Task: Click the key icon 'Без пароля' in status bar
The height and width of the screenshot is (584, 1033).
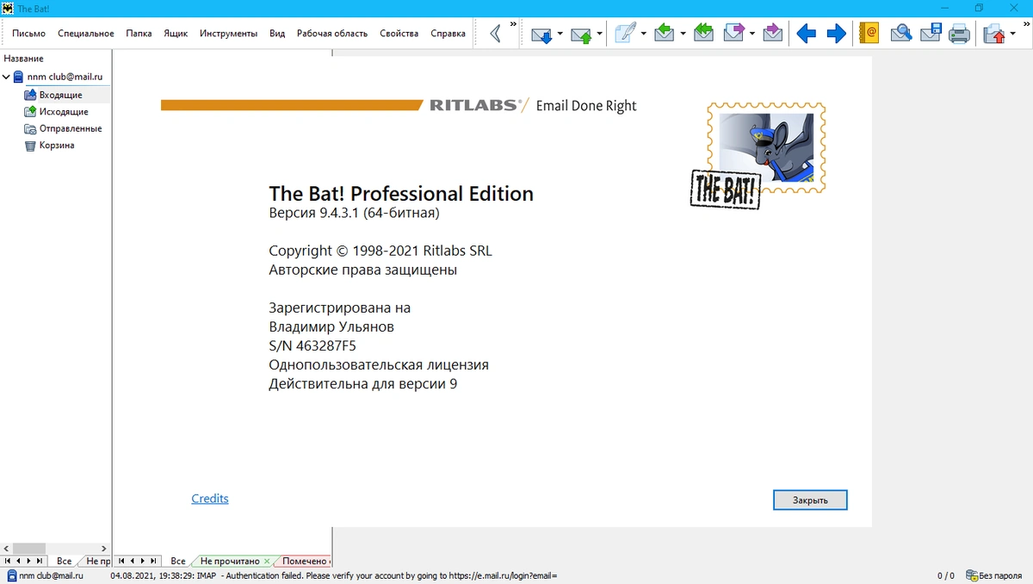Action: pos(971,575)
